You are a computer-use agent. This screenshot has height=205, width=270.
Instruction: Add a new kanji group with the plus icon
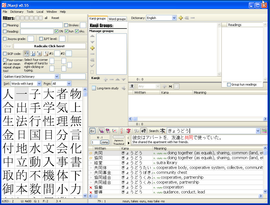point(92,48)
